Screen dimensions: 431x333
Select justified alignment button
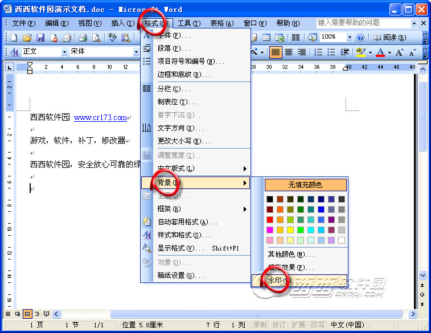coord(276,52)
